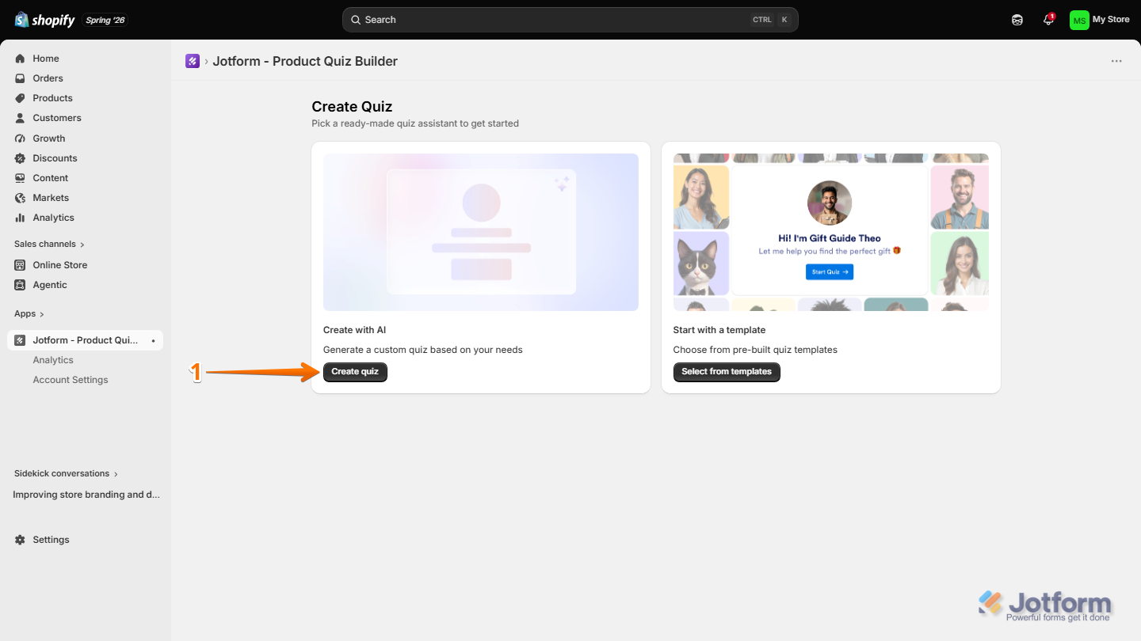
Task: Click the Home icon in sidebar
Action: (x=21, y=59)
